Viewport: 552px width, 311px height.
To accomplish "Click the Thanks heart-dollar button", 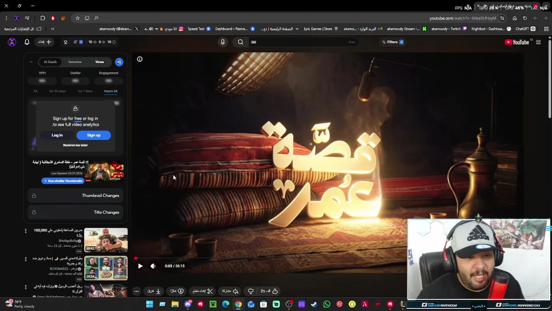I will click(x=177, y=291).
